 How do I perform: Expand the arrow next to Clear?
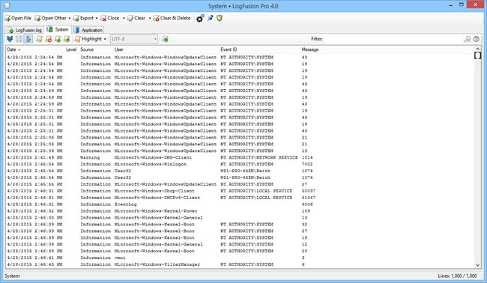[150, 18]
